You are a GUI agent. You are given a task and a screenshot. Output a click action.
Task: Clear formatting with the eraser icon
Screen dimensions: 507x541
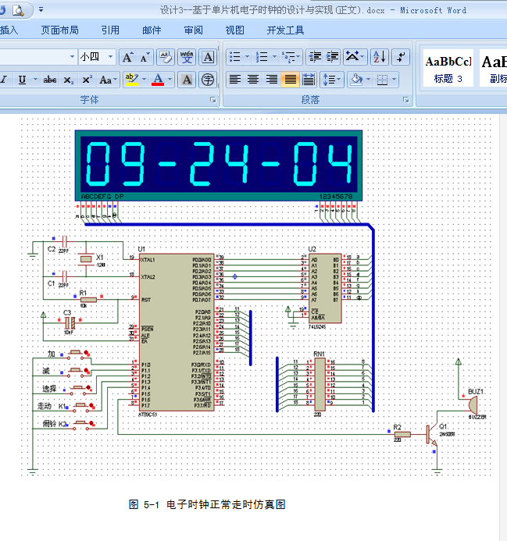(166, 57)
